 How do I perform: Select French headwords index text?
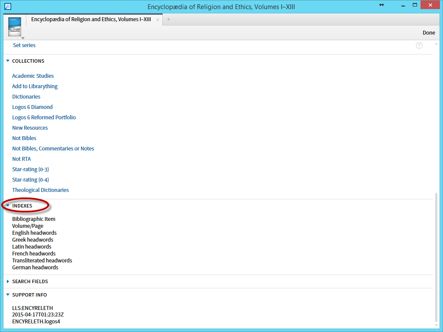34,253
